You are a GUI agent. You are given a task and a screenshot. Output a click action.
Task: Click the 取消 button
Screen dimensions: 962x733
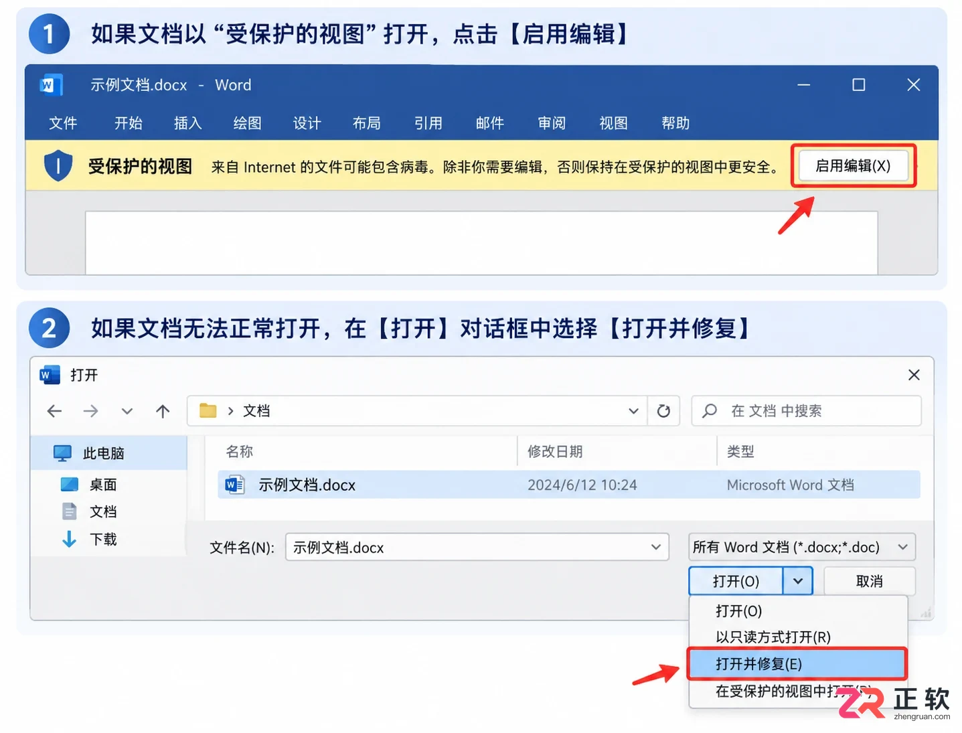pos(870,581)
